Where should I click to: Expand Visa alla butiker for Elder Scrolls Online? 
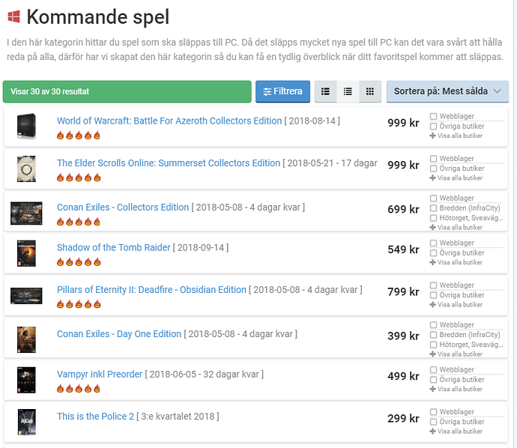coord(456,178)
